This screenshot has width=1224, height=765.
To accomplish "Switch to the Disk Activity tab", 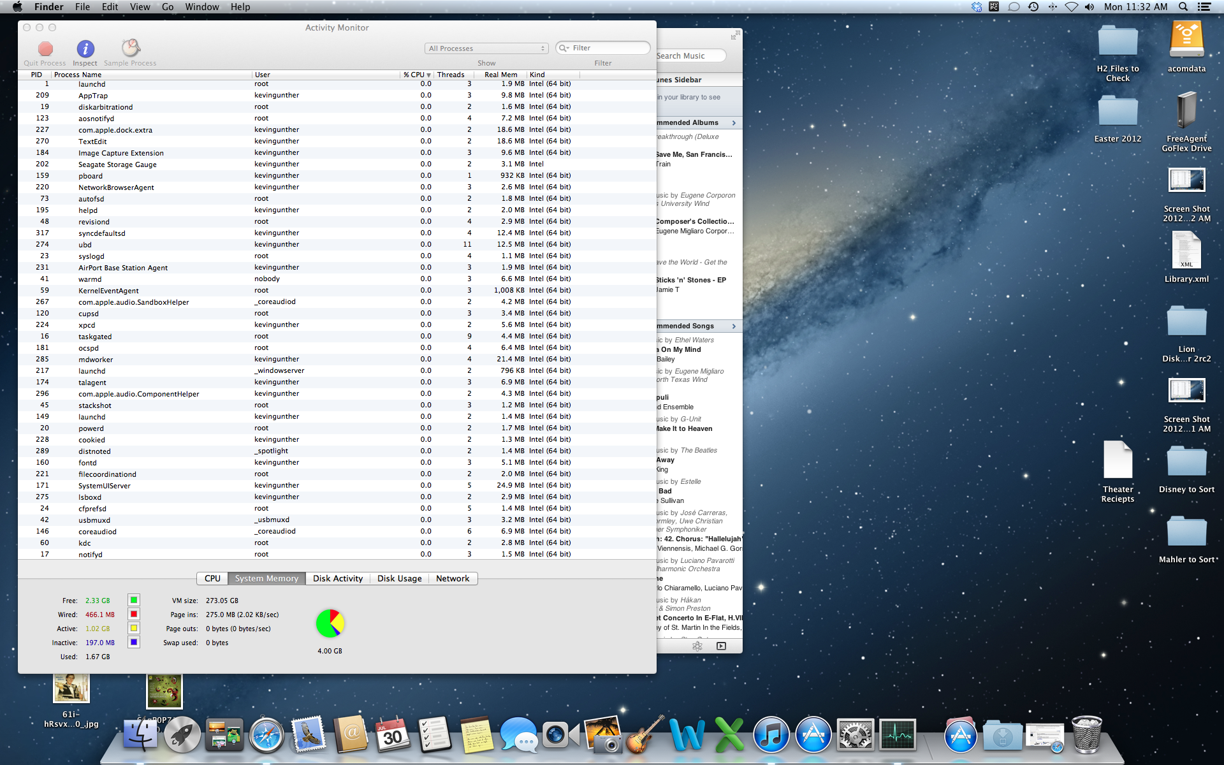I will tap(338, 578).
